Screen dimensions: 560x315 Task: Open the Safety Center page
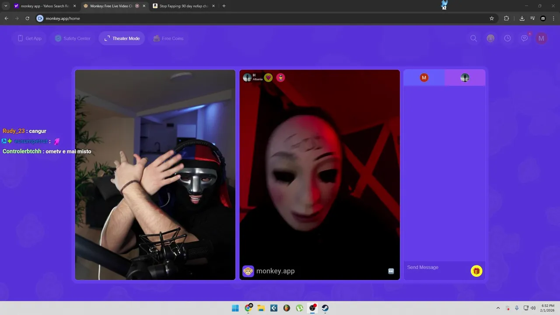click(73, 38)
